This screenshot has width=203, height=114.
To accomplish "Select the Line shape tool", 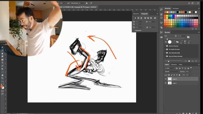I will [x=2, y=72].
